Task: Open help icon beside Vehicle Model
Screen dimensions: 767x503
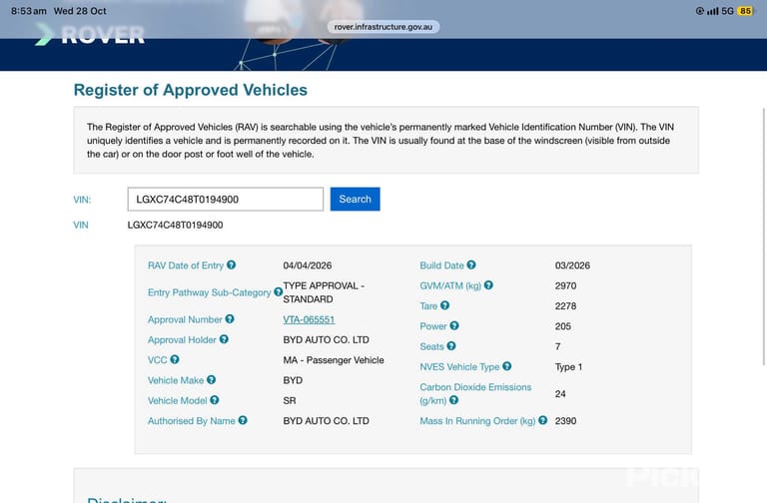Action: [x=215, y=400]
